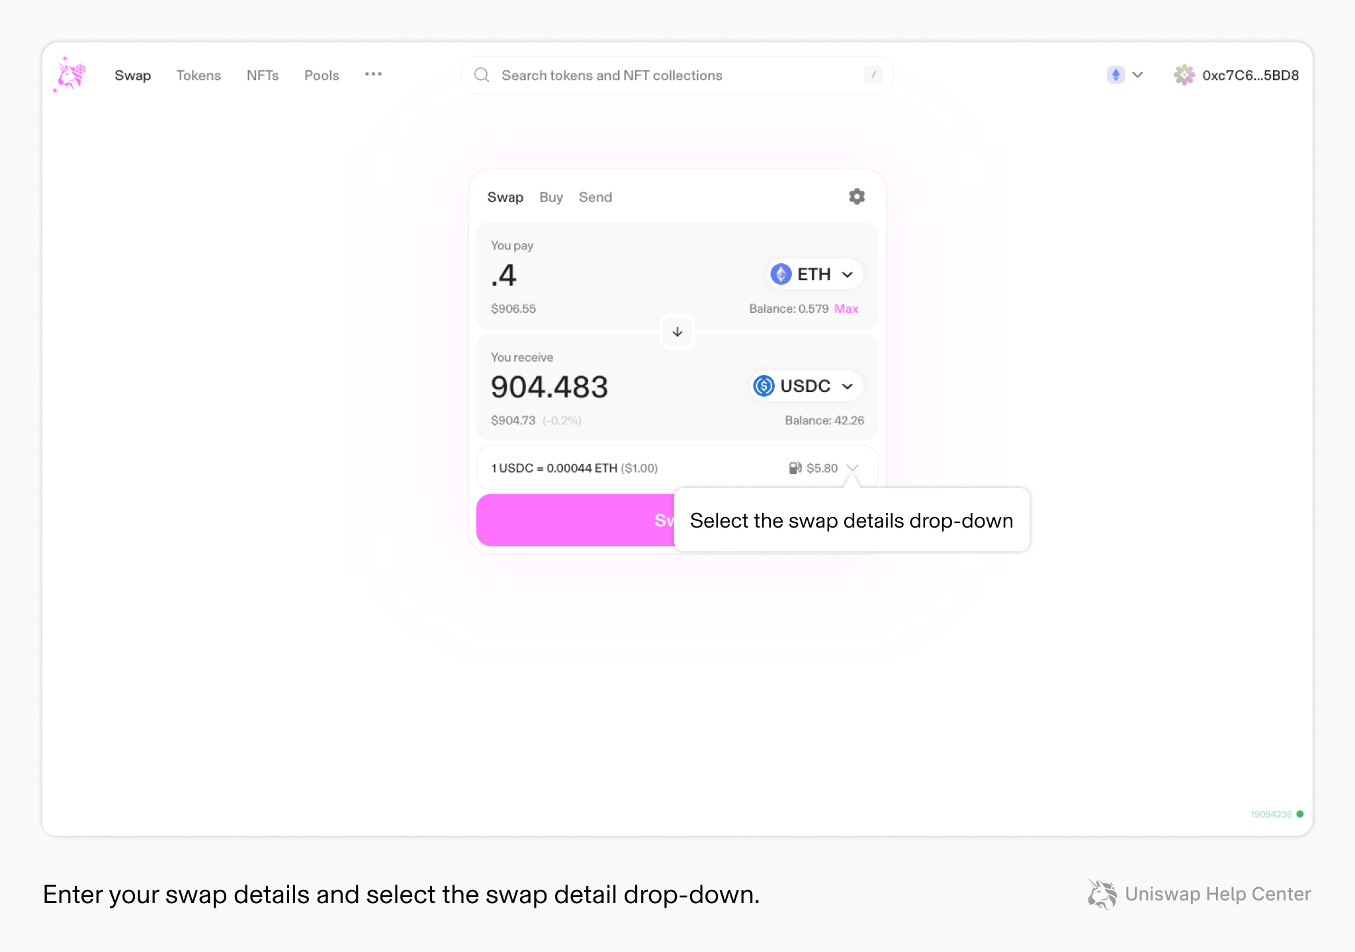Switch to the Send tab
1355x952 pixels.
click(595, 197)
